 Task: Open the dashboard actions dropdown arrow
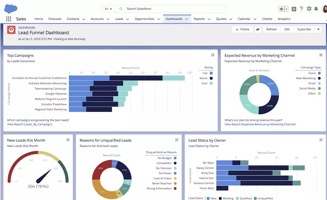coord(318,29)
